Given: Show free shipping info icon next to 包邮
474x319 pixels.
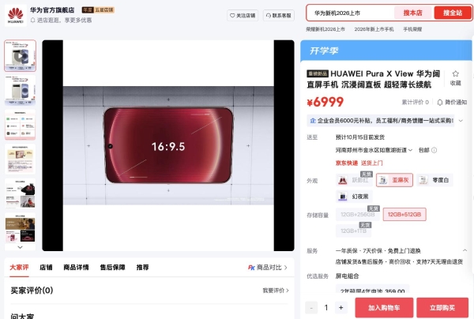Looking at the screenshot, I should [x=434, y=150].
